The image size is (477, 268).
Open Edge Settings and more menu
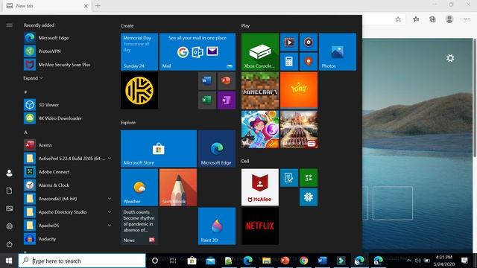coord(467,19)
